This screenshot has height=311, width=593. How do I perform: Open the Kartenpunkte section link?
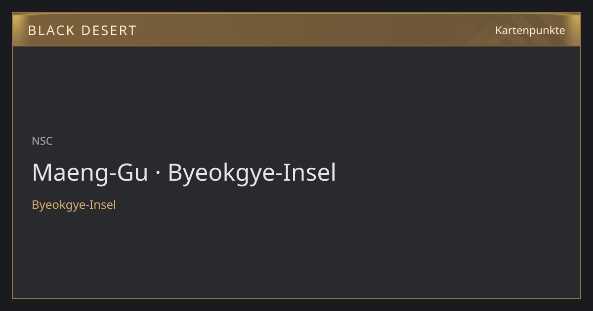(530, 30)
